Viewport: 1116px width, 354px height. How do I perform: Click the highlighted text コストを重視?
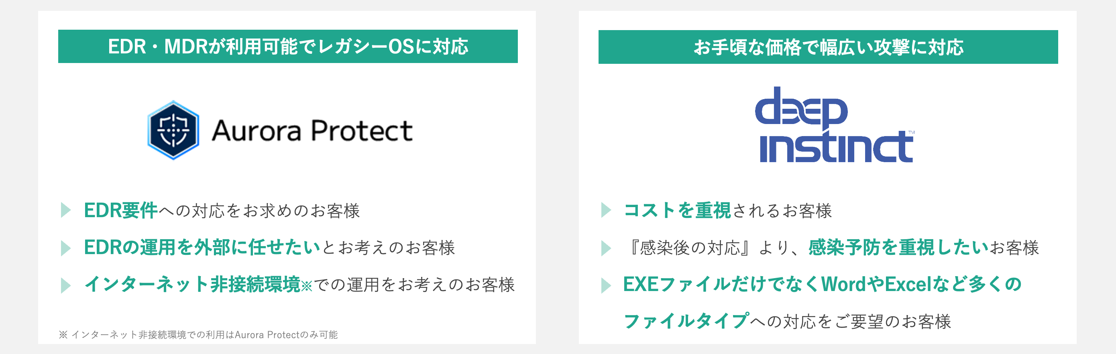coord(677,210)
